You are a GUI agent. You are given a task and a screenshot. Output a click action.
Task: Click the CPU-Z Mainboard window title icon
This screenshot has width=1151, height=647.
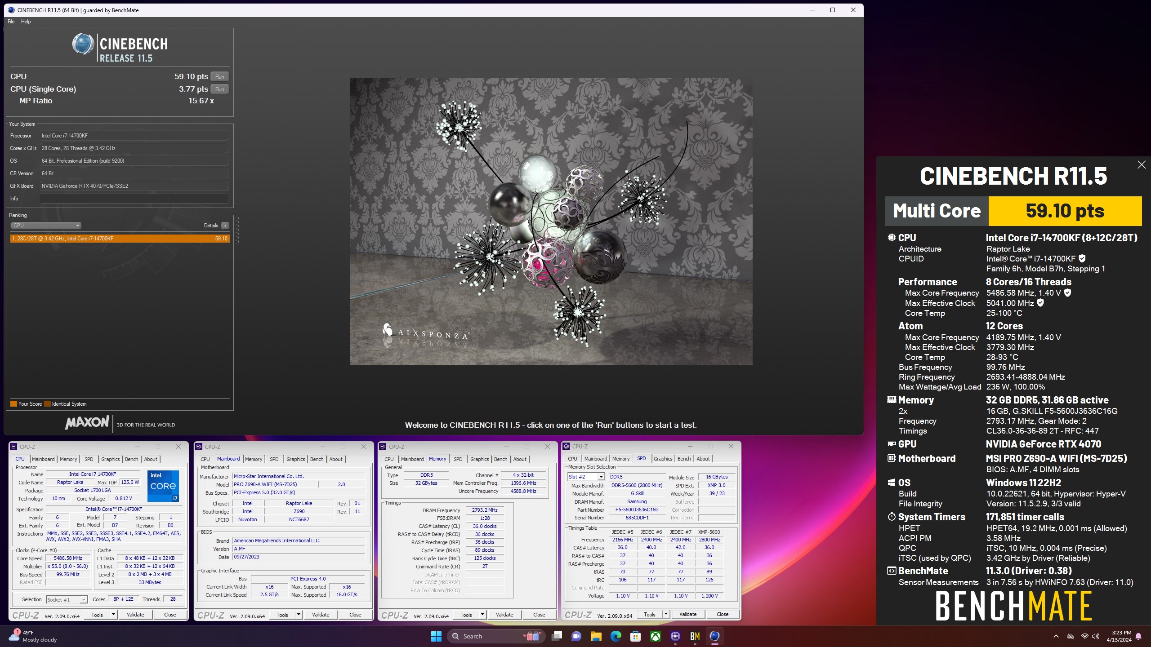click(199, 447)
